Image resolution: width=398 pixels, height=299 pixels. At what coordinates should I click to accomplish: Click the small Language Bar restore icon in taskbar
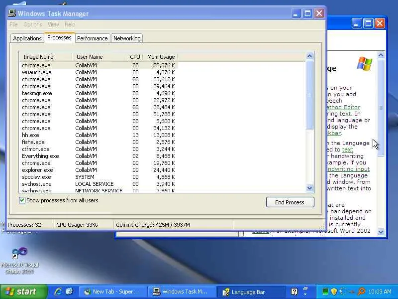(305, 289)
